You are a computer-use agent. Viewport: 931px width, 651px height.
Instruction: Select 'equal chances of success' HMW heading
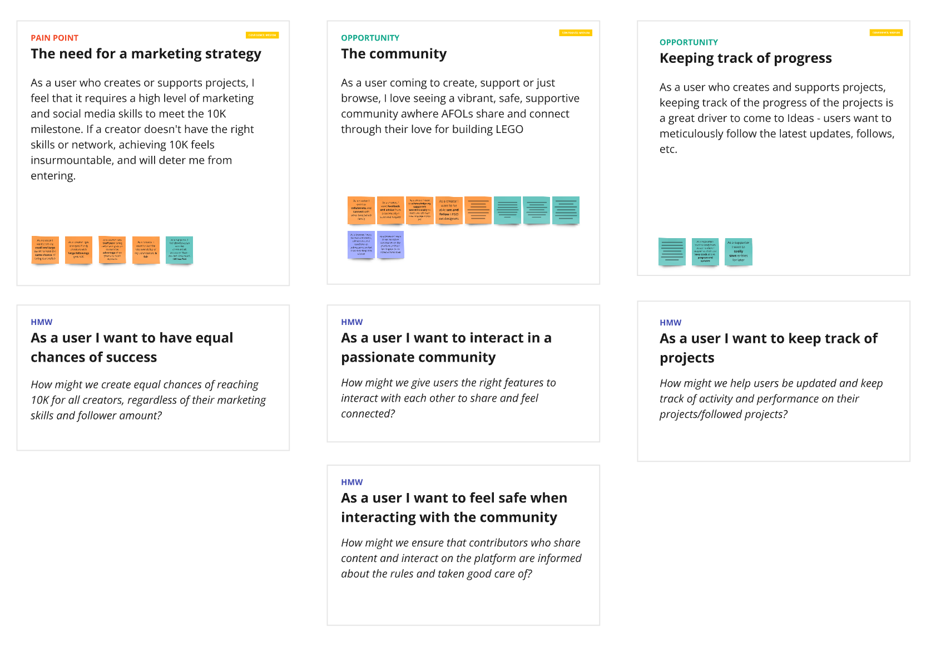click(132, 347)
